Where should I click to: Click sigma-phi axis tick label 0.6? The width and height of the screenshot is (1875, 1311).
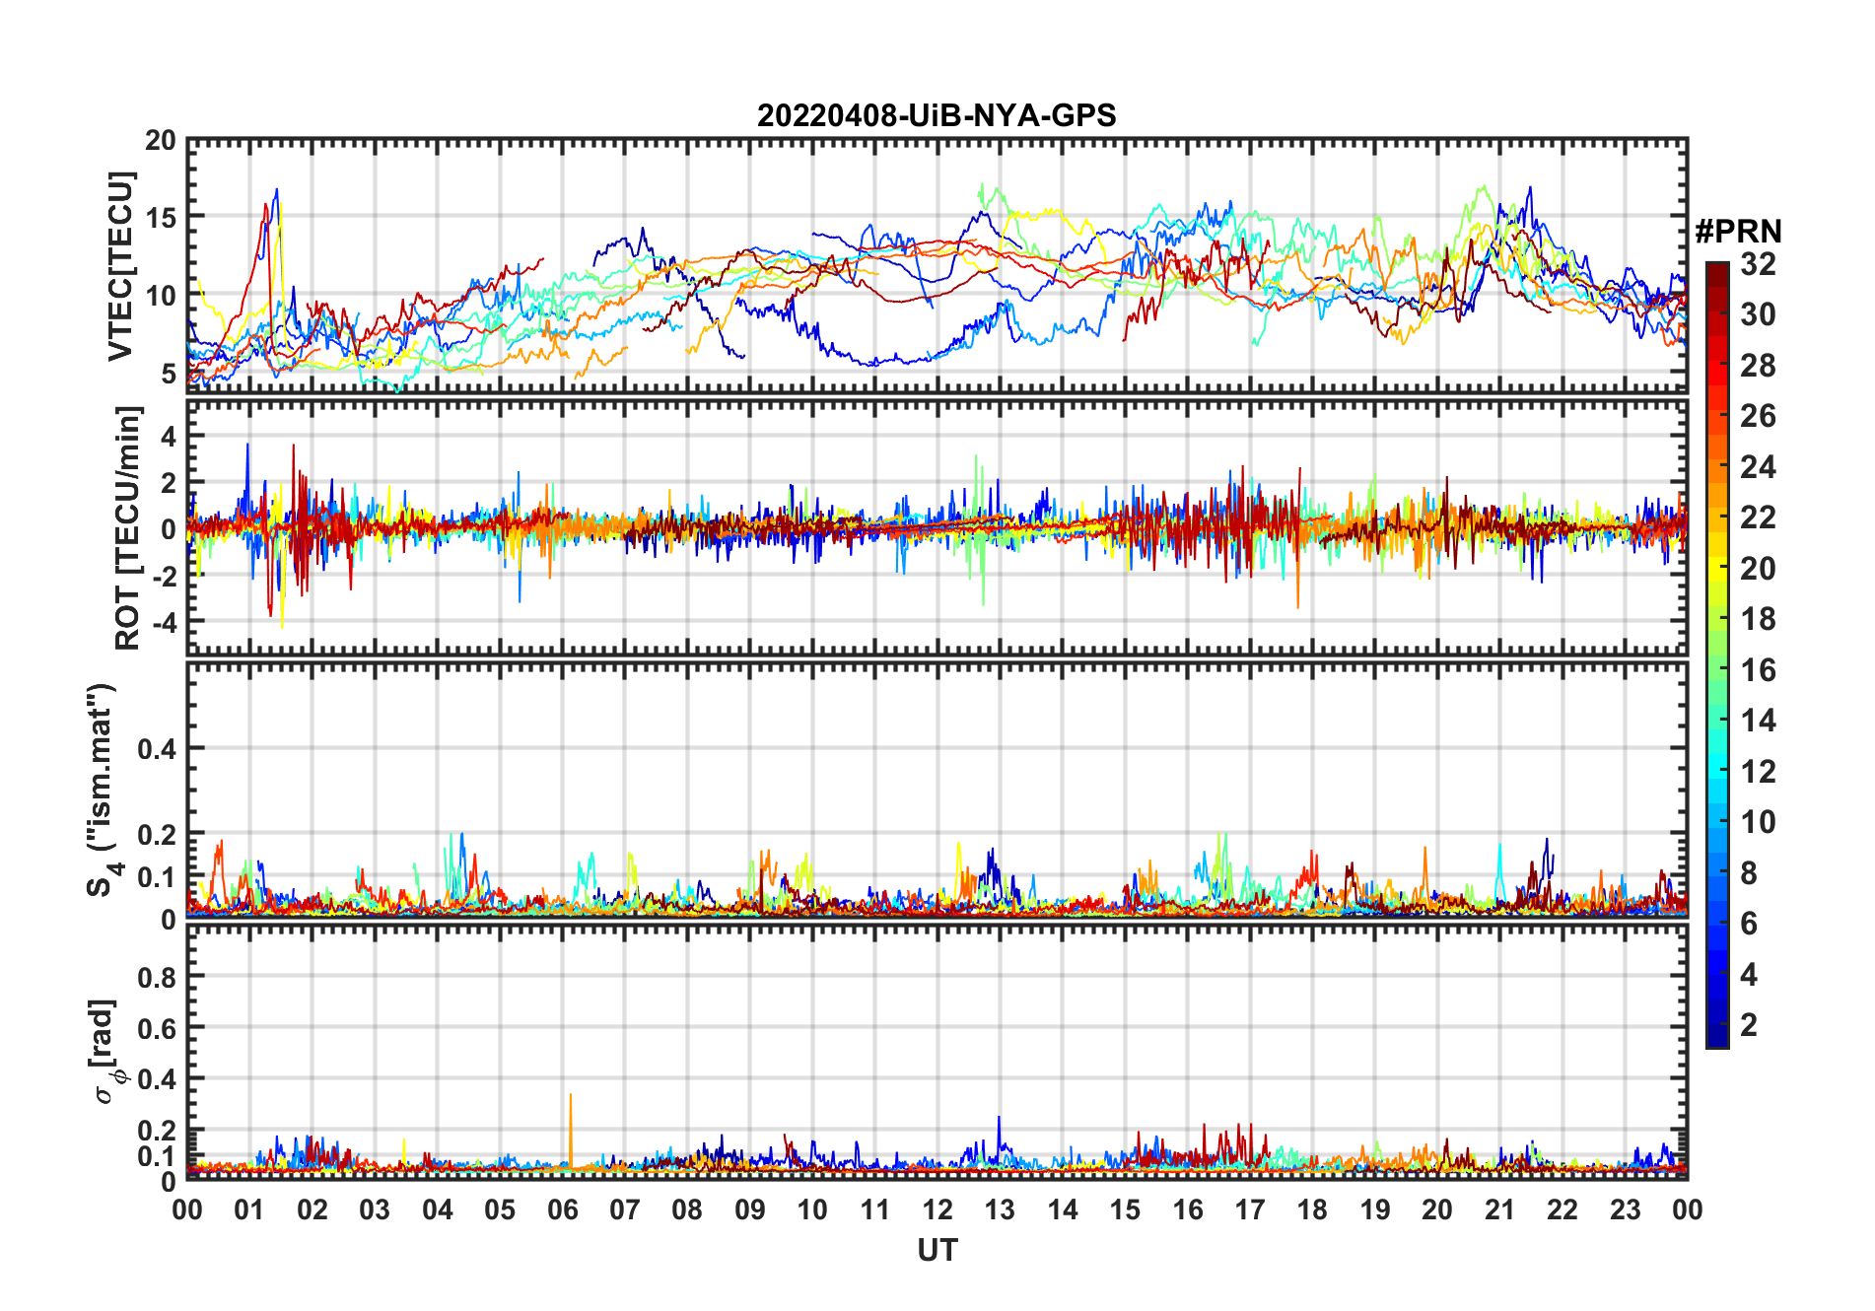coord(157,1028)
